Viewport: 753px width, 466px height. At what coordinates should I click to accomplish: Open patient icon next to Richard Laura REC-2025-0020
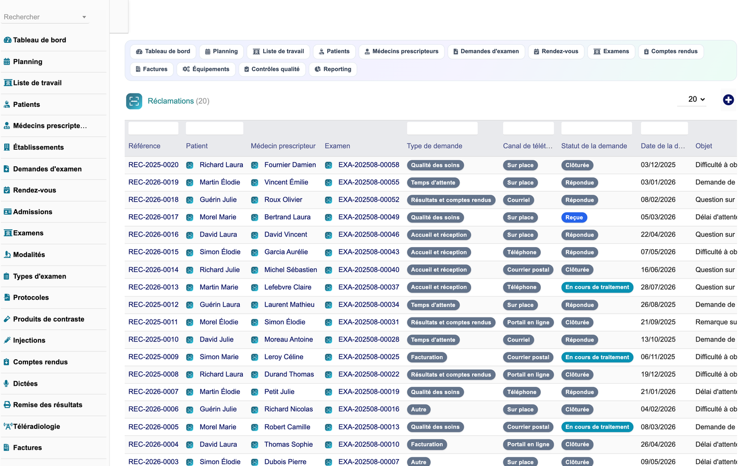click(190, 165)
